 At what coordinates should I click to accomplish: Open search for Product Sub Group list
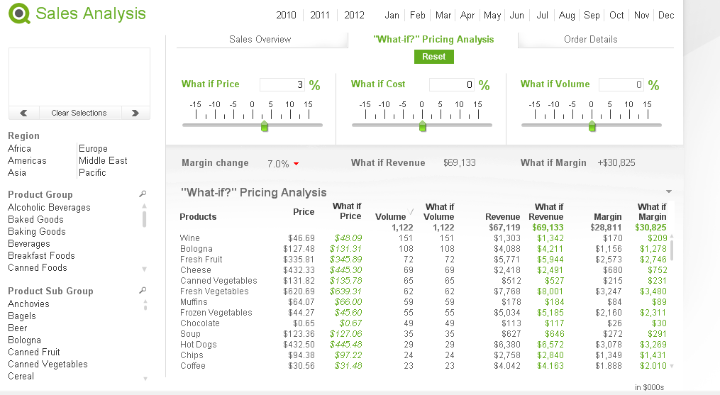click(x=143, y=290)
